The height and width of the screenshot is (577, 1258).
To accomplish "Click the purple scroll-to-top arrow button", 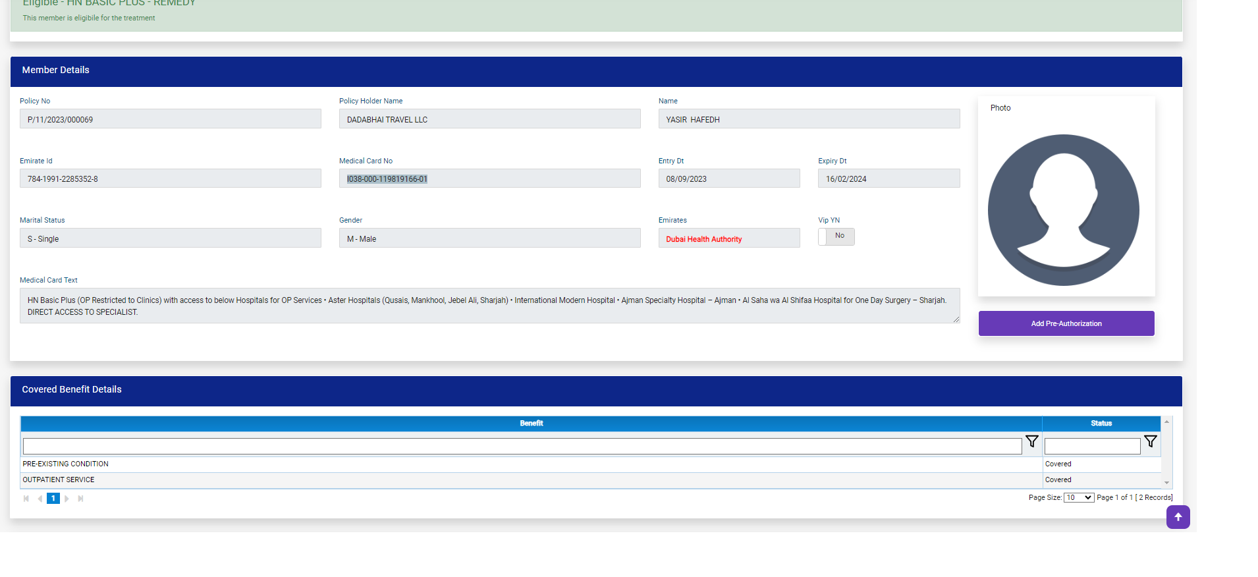I will (1178, 517).
